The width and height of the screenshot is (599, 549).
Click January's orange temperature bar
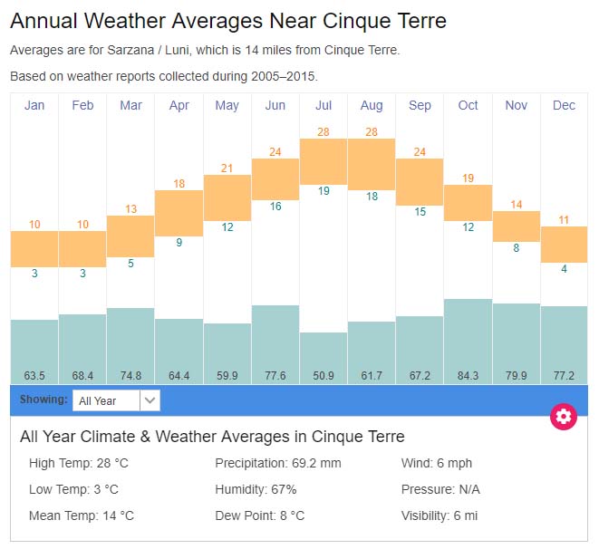pyautogui.click(x=34, y=248)
